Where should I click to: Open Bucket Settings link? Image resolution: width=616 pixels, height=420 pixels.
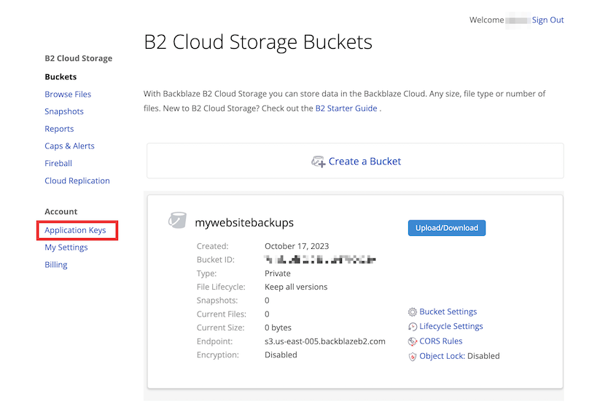[448, 312]
